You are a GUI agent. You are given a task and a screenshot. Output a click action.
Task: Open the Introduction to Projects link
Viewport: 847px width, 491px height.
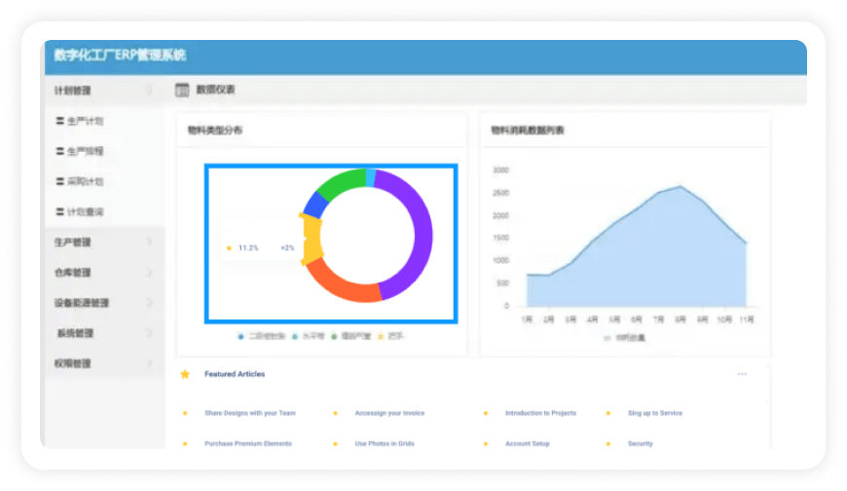pyautogui.click(x=540, y=413)
